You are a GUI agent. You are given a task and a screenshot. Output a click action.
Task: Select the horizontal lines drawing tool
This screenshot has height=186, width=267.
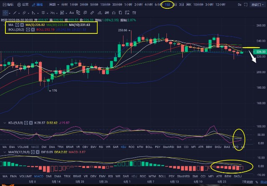pos(43,13)
